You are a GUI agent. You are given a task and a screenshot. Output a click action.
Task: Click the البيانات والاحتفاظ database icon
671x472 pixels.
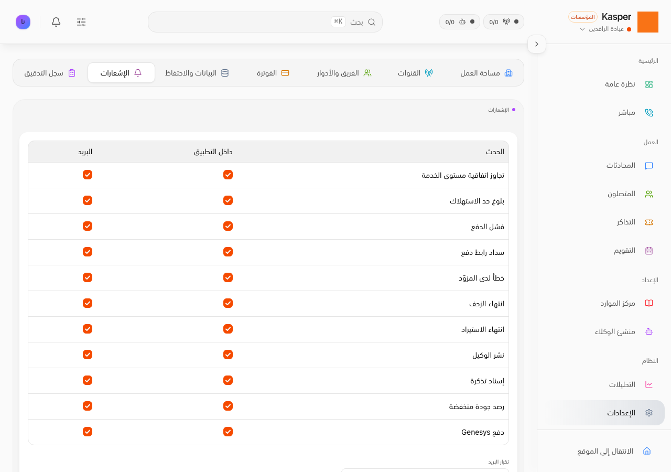click(x=225, y=73)
